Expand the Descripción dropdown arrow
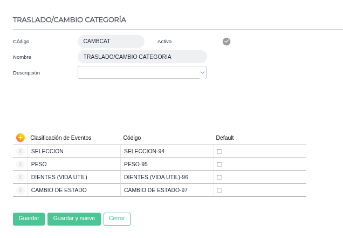The height and width of the screenshot is (238, 343). tap(202, 72)
